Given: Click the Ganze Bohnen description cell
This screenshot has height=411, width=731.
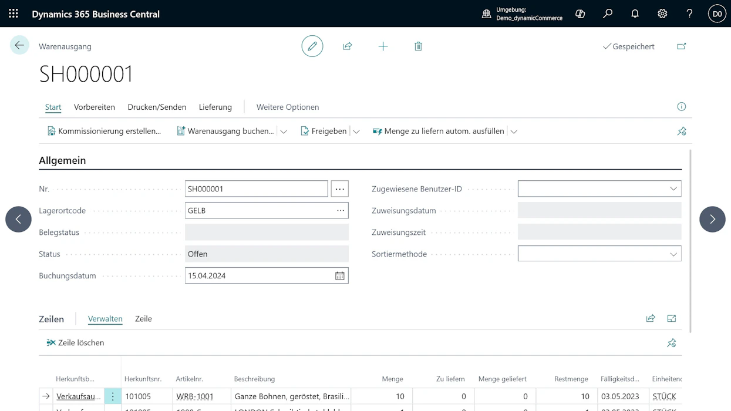Looking at the screenshot, I should (x=291, y=396).
